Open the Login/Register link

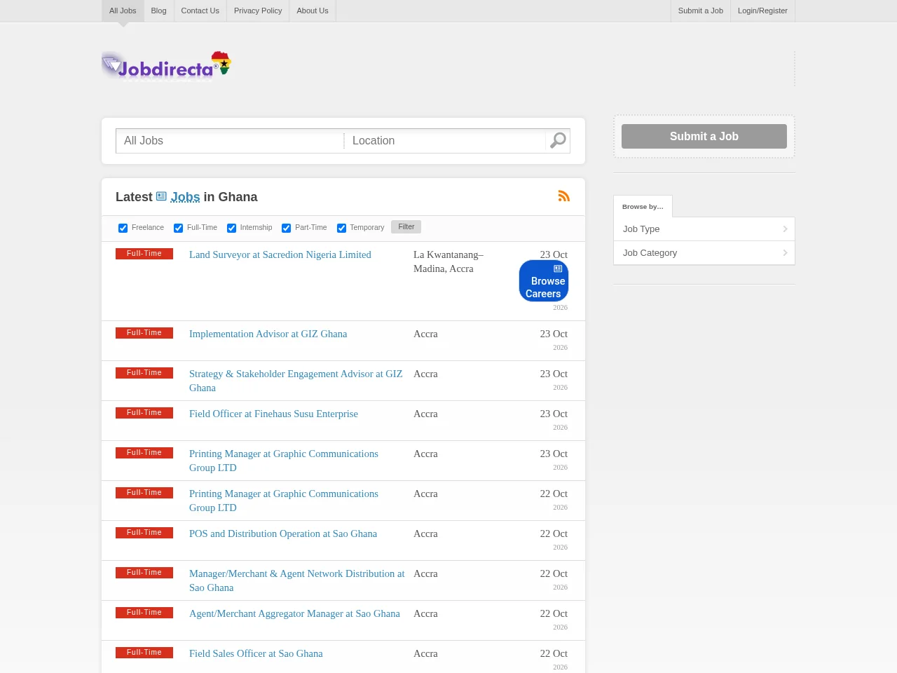pyautogui.click(x=762, y=11)
